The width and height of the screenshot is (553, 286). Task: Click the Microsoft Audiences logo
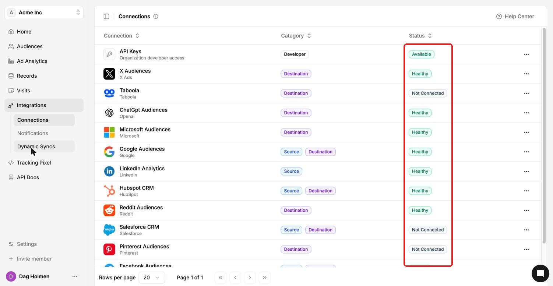[x=109, y=133]
